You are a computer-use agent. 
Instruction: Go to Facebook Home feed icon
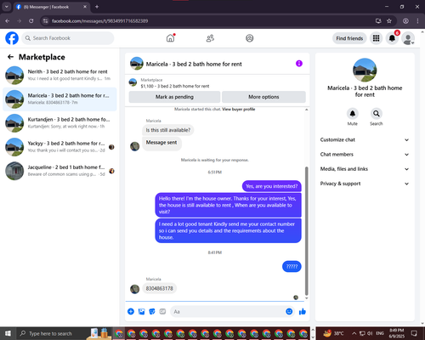point(170,38)
